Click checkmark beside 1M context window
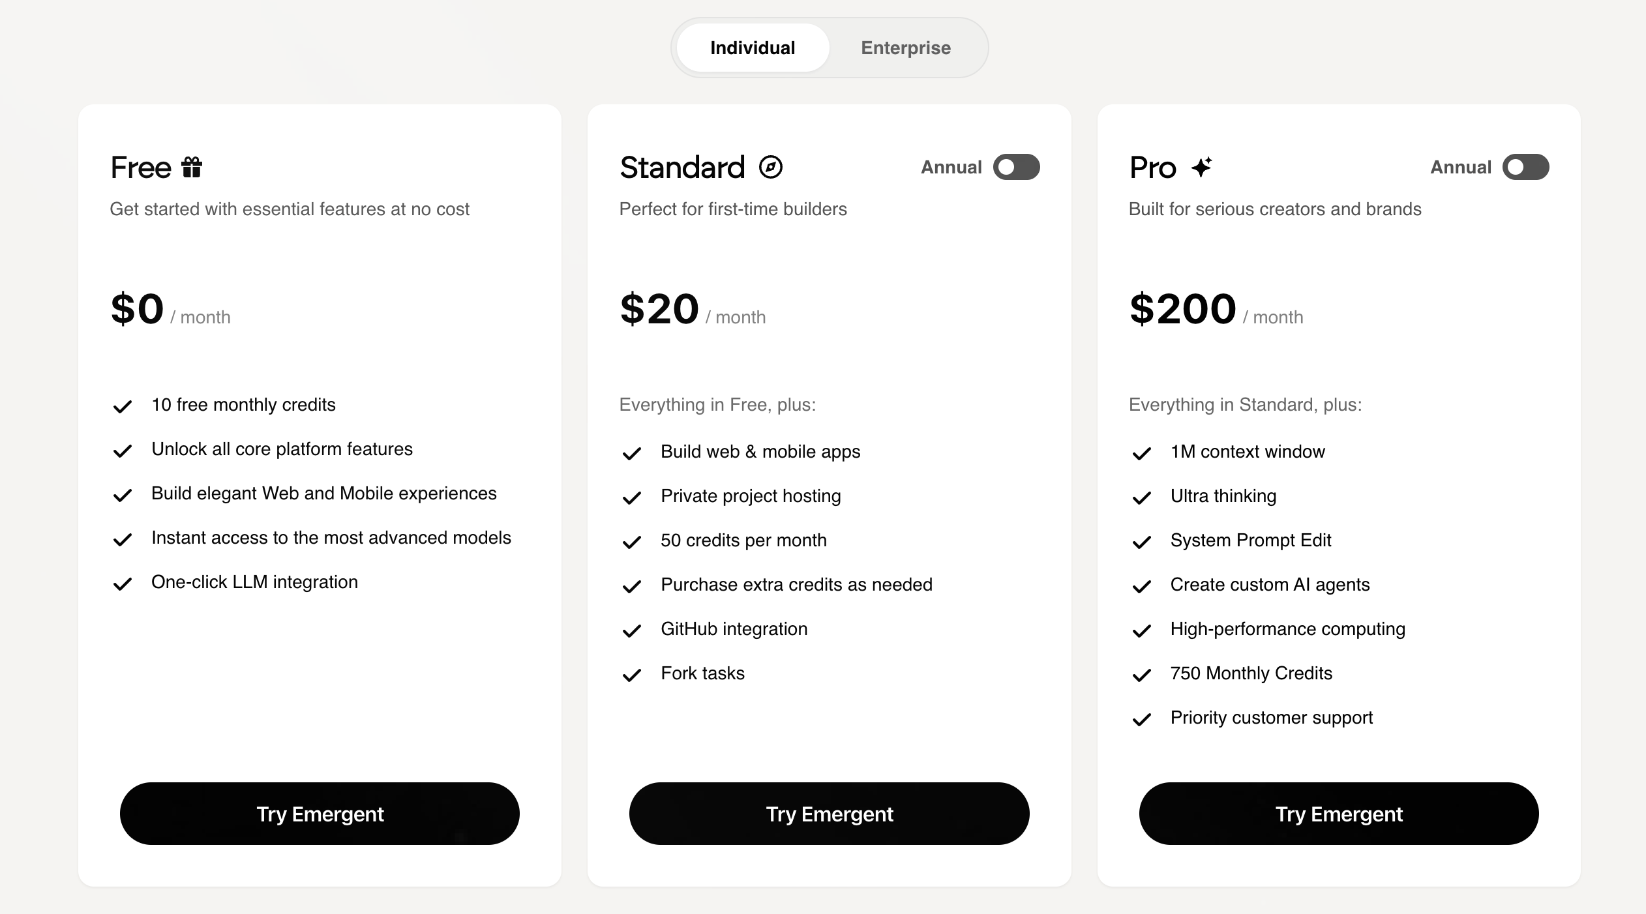Viewport: 1646px width, 914px height. (x=1141, y=454)
